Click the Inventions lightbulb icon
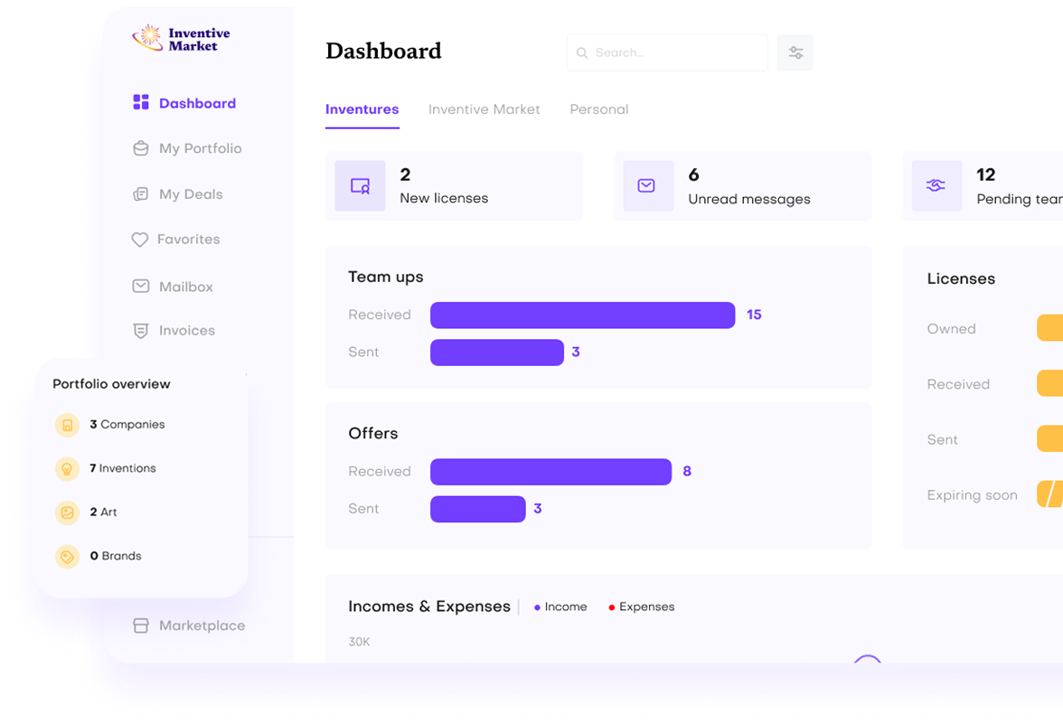1063x724 pixels. 67,468
